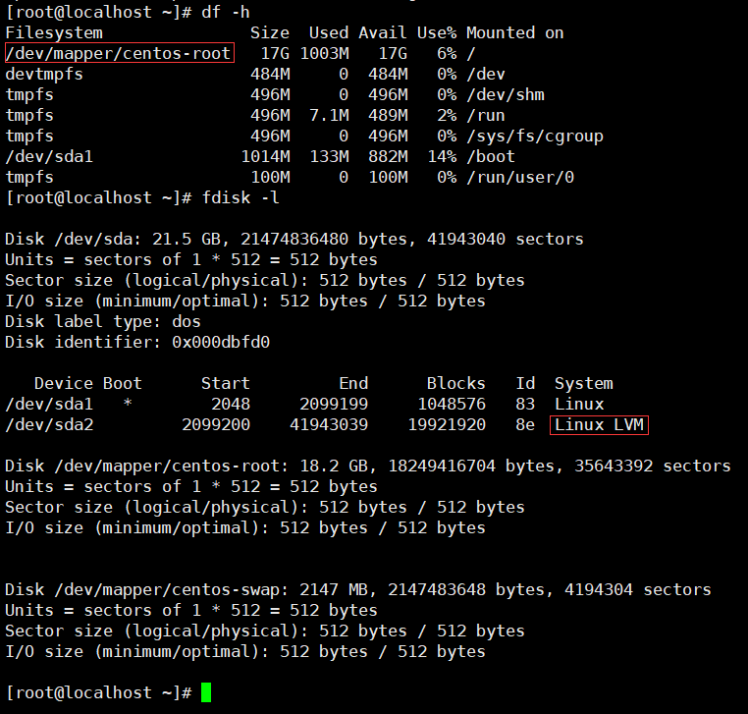
Task: Click the green terminal cursor block
Action: coord(206,692)
